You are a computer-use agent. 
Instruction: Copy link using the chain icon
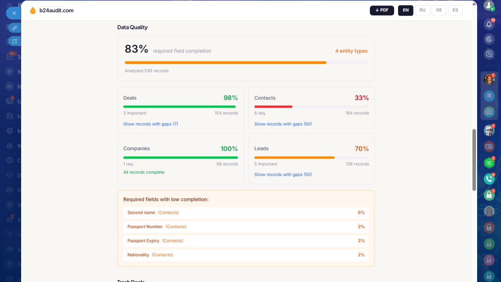14,28
